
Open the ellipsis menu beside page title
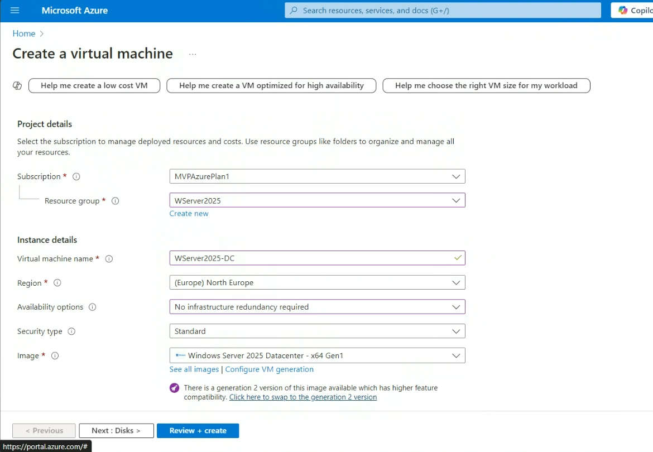193,54
